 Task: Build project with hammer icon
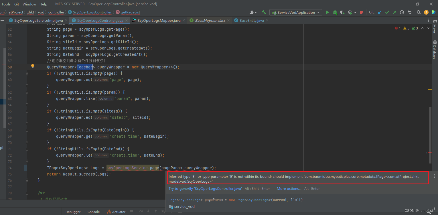(264, 12)
